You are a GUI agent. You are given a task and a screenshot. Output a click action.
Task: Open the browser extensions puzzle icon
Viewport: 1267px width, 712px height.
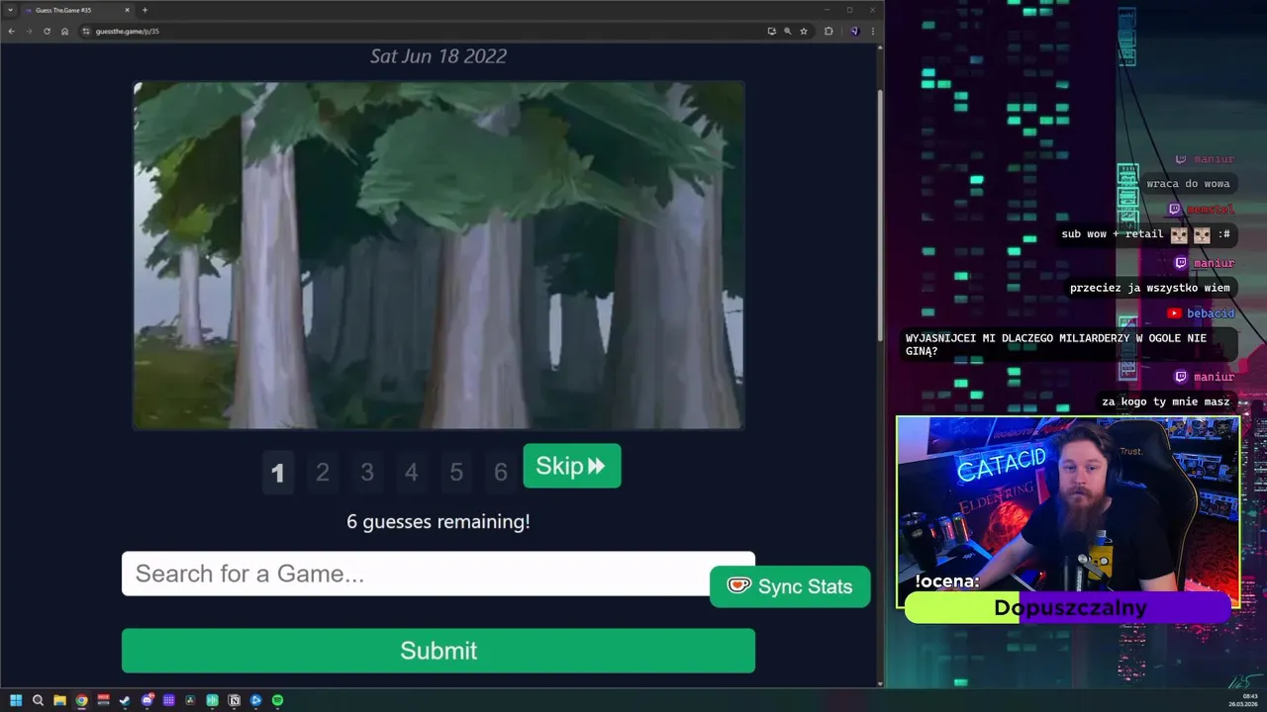click(828, 31)
